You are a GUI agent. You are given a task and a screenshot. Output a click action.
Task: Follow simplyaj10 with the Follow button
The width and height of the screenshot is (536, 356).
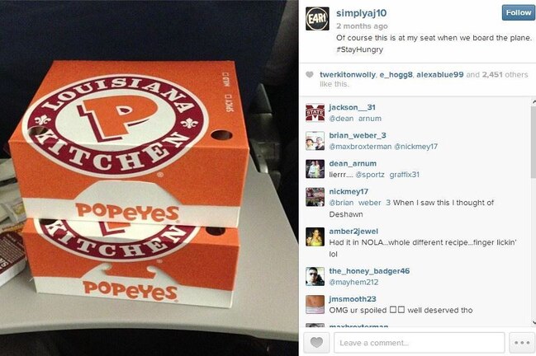518,12
